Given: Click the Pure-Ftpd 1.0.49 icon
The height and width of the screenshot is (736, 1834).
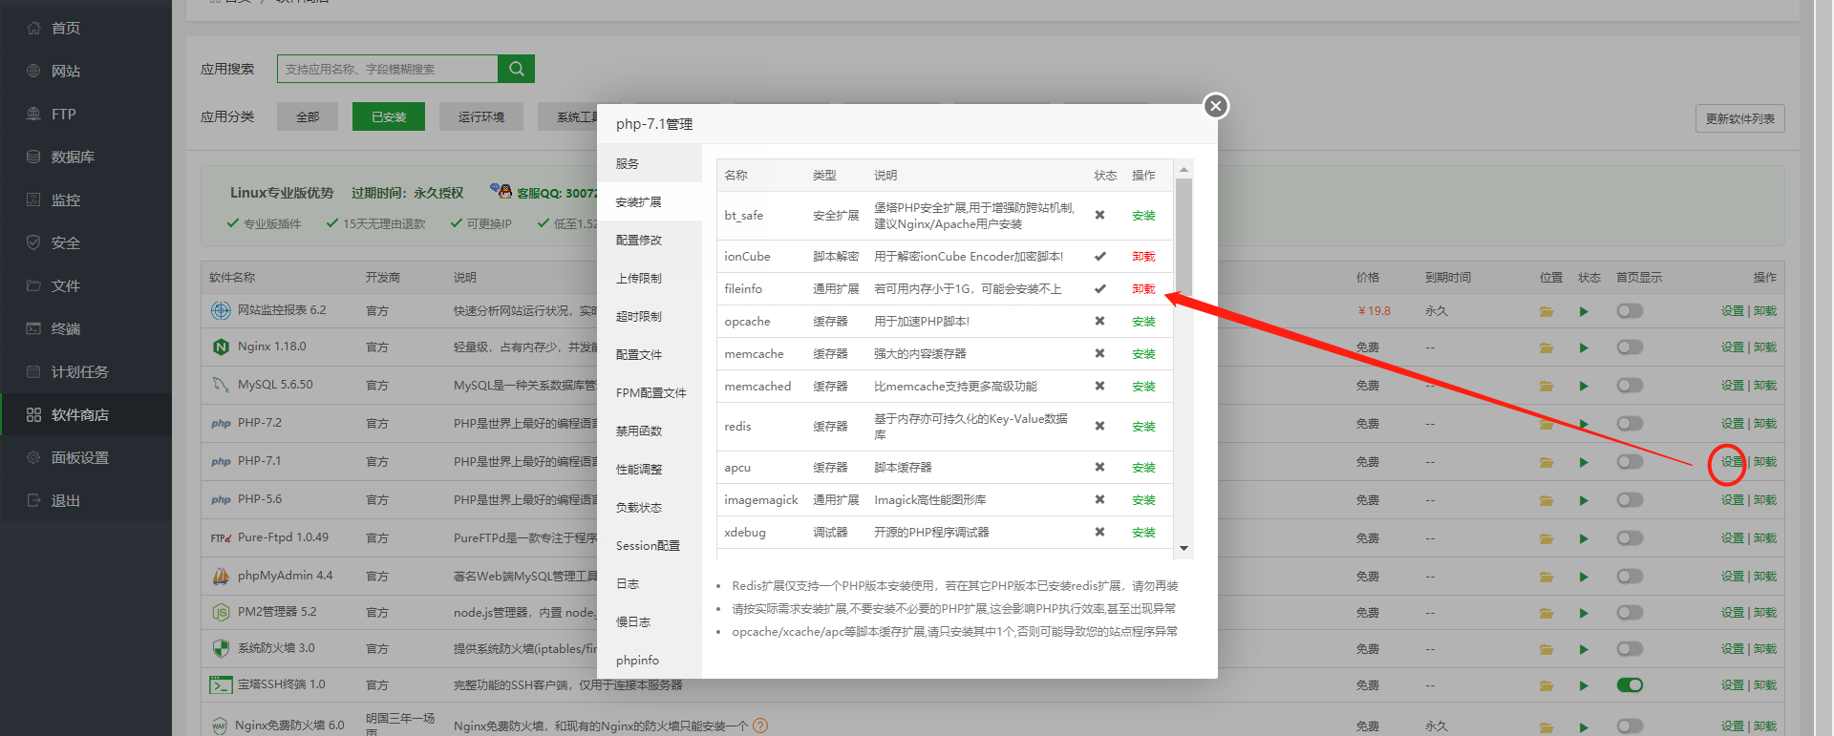Looking at the screenshot, I should (221, 538).
